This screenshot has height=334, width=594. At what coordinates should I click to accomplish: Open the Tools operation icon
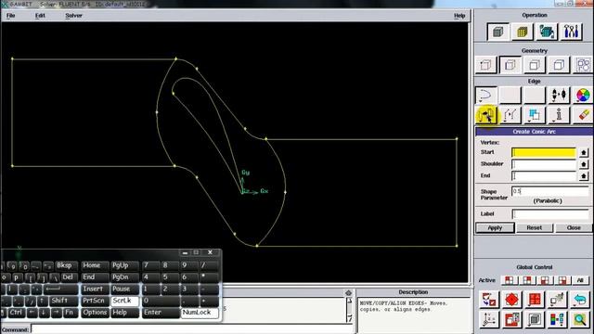pyautogui.click(x=572, y=32)
